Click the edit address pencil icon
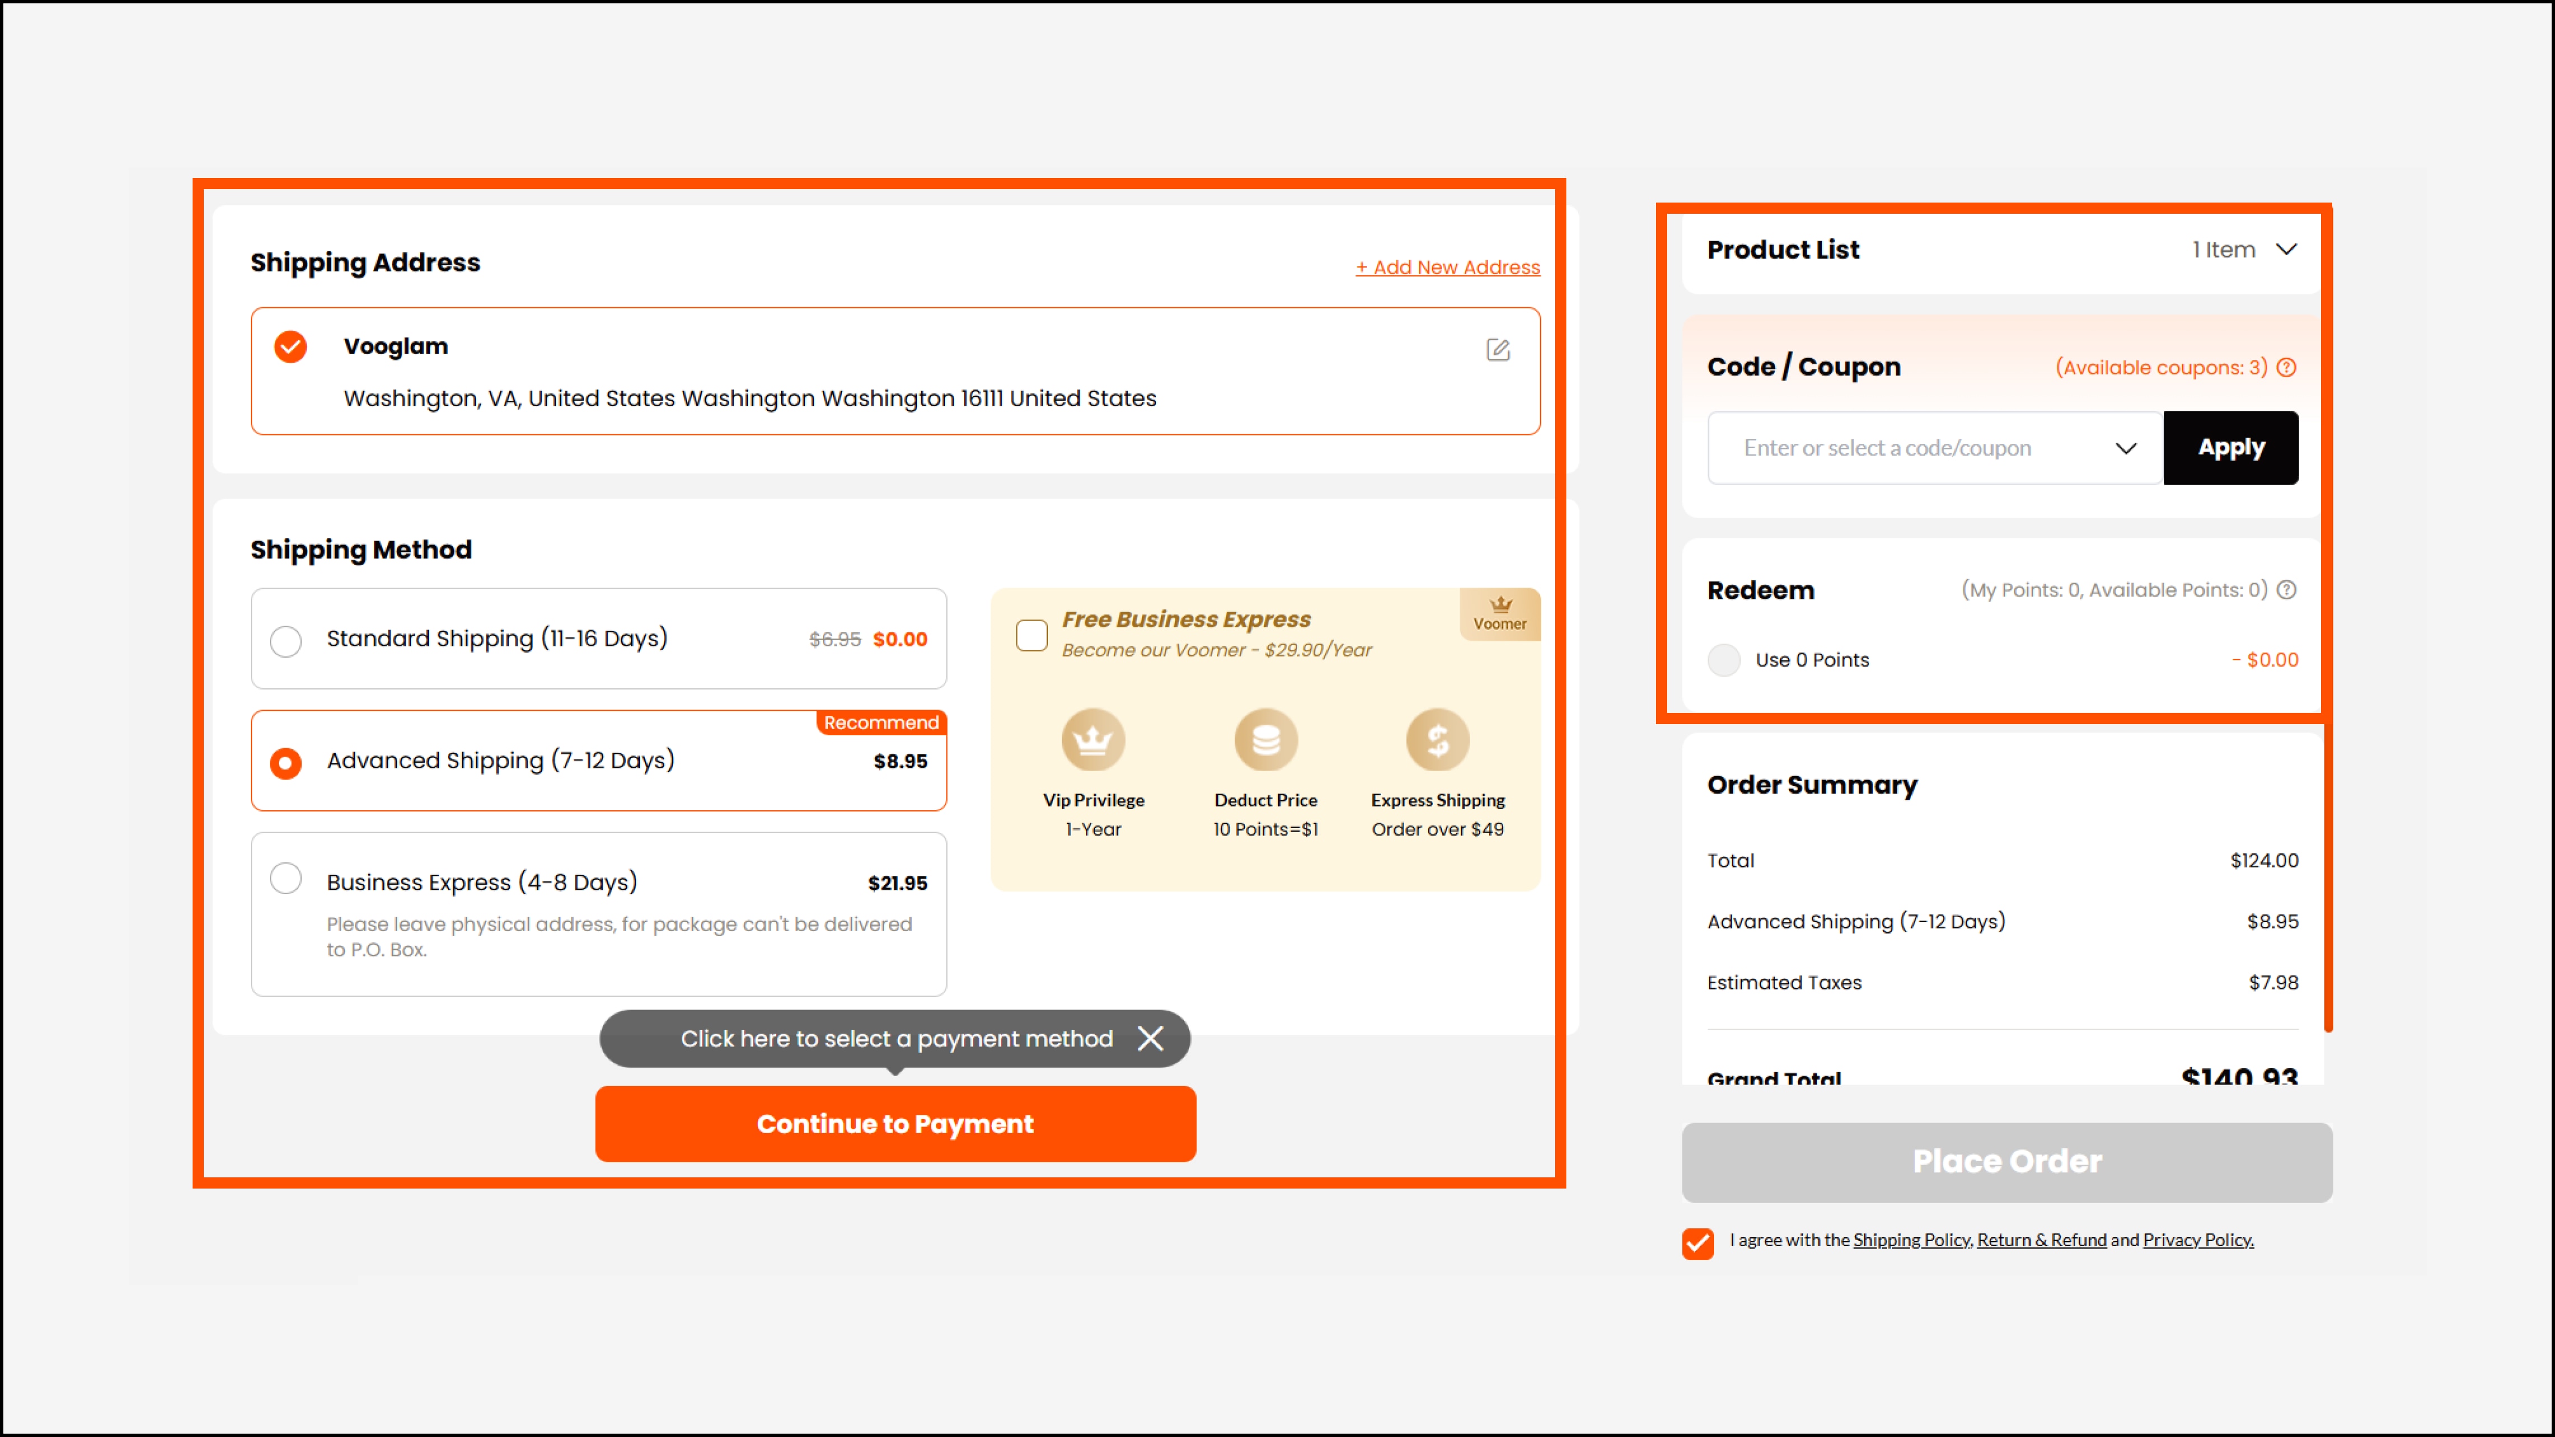2555x1437 pixels. pos(1498,349)
